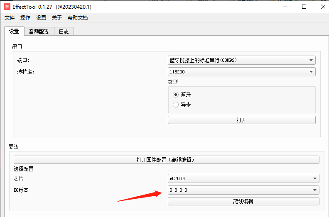
Task: Click the 类型 group label
Action: pyautogui.click(x=173, y=82)
